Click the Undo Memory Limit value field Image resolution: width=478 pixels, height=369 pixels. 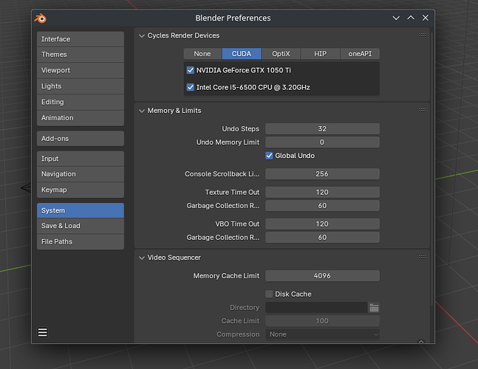pyautogui.click(x=323, y=142)
